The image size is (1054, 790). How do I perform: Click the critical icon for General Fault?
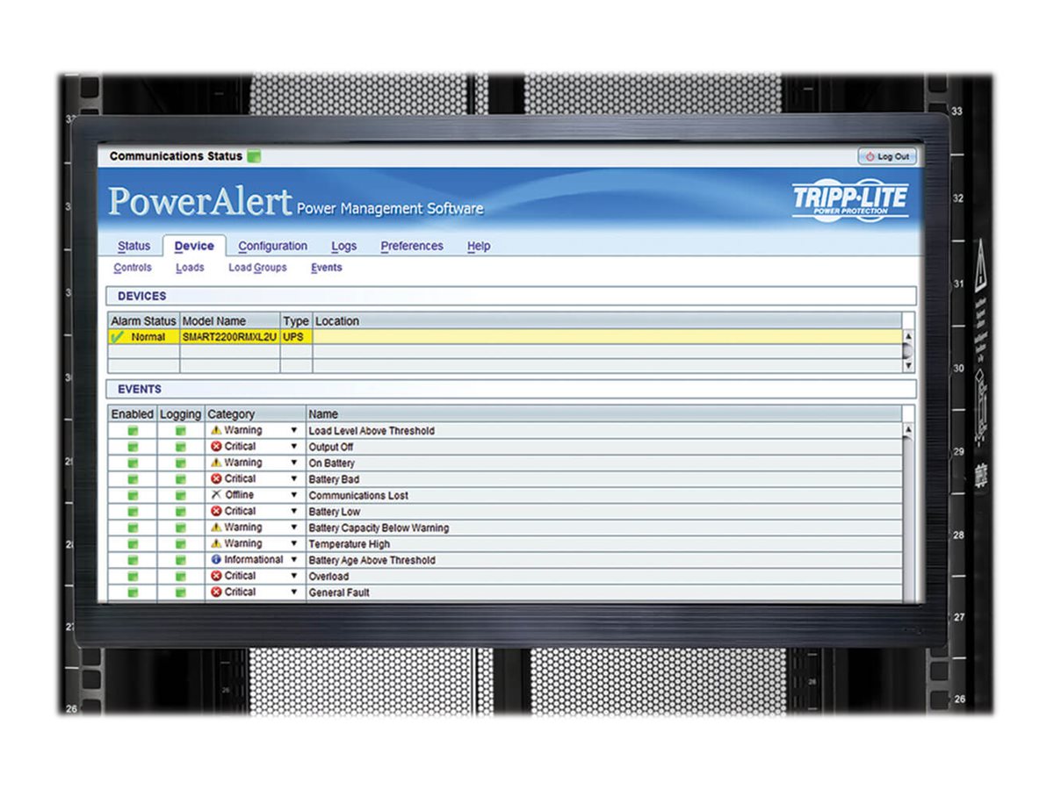coord(216,592)
